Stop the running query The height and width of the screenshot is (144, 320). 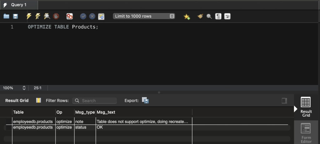pos(56,16)
